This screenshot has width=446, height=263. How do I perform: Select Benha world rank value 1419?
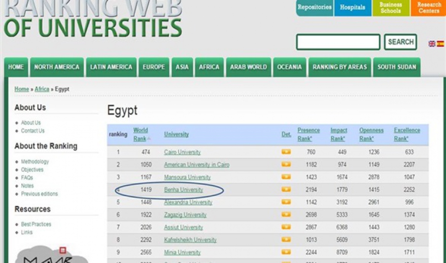point(146,190)
